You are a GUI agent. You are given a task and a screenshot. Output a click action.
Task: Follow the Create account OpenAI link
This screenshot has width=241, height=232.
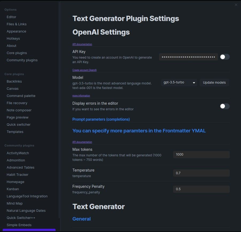[84, 70]
